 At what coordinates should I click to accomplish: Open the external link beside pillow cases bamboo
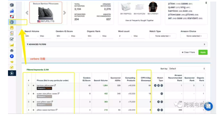56,110
